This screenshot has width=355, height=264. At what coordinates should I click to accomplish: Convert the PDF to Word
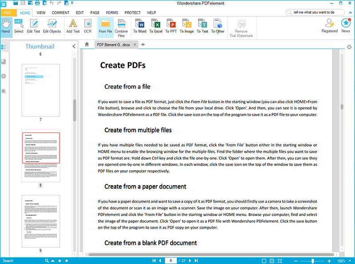click(x=140, y=26)
